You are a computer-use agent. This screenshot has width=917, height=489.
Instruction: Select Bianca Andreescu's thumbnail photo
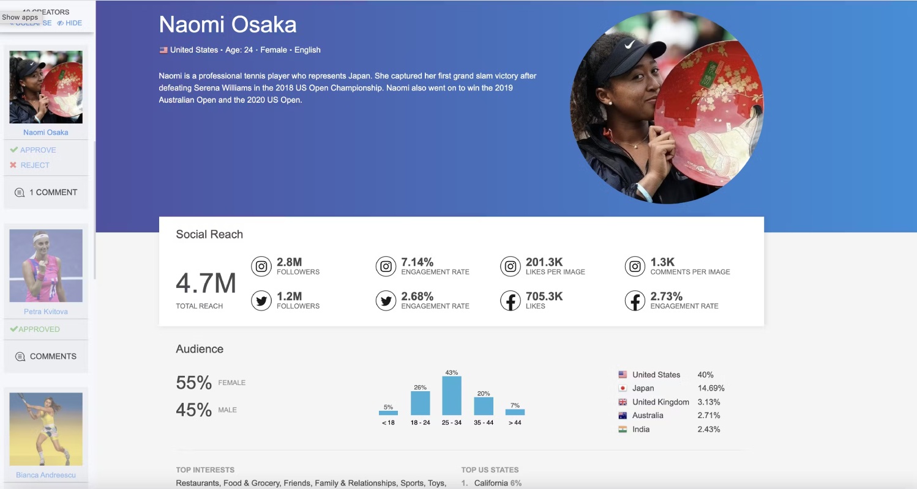(x=46, y=430)
